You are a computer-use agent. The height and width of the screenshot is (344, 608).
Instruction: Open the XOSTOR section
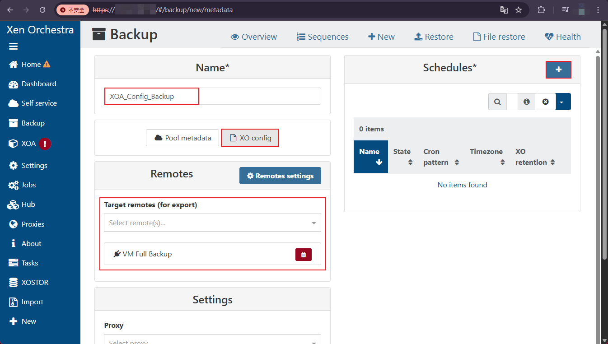point(28,282)
